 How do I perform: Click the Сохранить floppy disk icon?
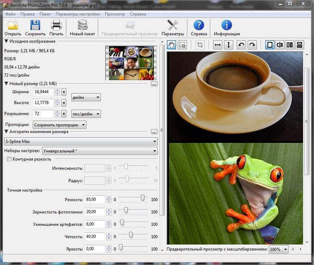click(35, 25)
